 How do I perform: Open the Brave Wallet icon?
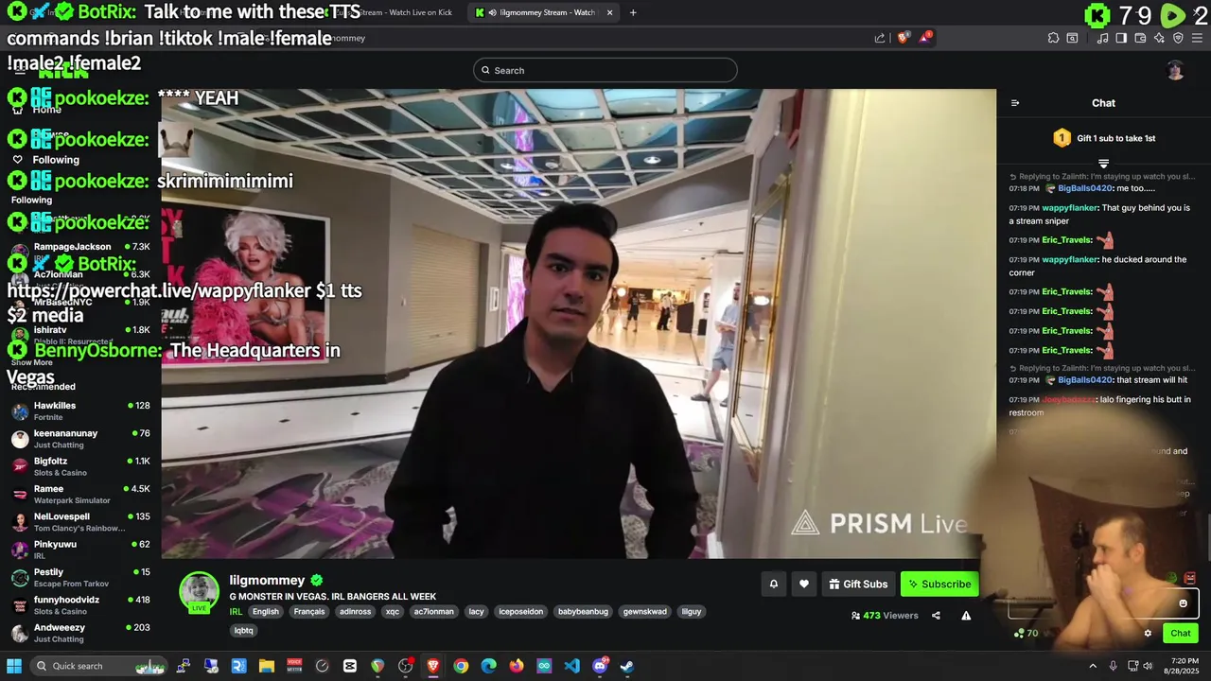(x=1140, y=38)
